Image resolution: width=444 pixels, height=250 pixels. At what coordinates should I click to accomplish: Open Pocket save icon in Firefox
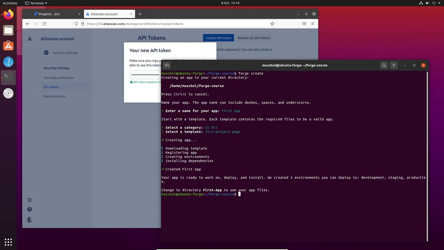pyautogui.click(x=304, y=24)
